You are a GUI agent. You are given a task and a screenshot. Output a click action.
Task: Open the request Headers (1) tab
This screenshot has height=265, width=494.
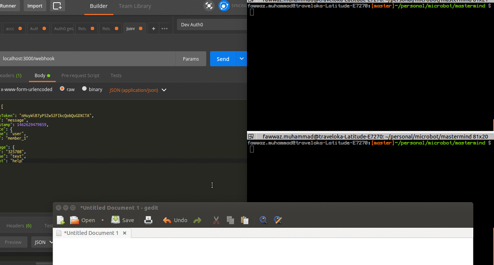click(11, 75)
